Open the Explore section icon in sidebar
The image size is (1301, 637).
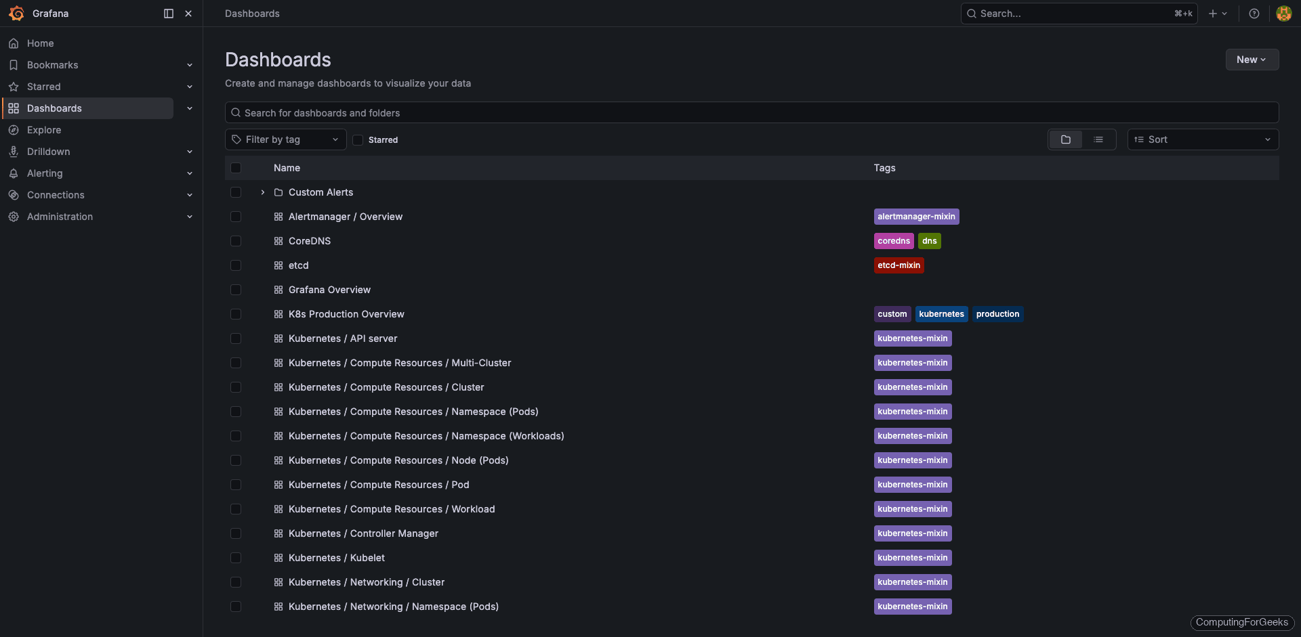[x=14, y=130]
